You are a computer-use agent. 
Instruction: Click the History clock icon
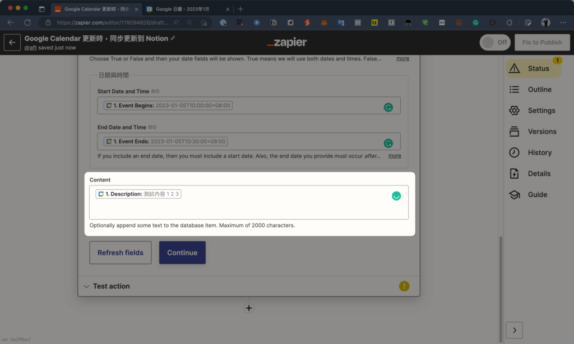(x=515, y=152)
